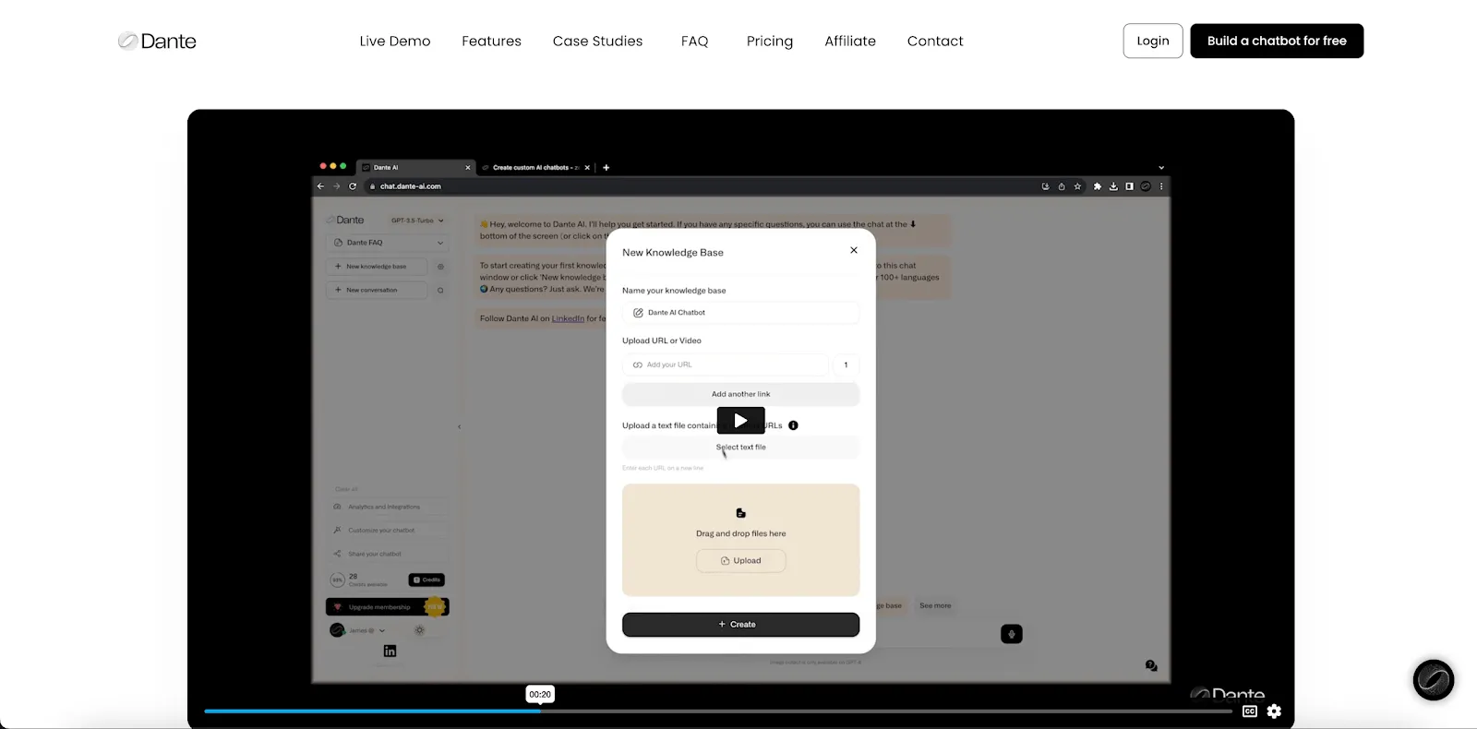
Task: Open the video settings gear
Action: pyautogui.click(x=1274, y=711)
